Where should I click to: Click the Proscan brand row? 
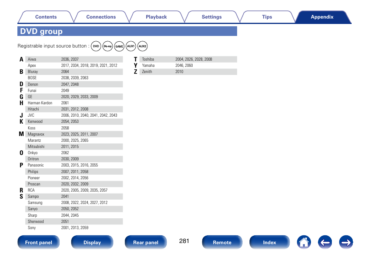74,184
